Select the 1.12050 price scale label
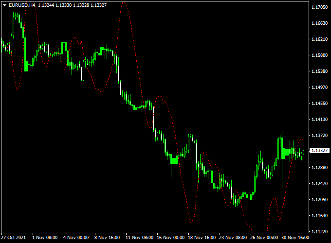 click(320, 199)
